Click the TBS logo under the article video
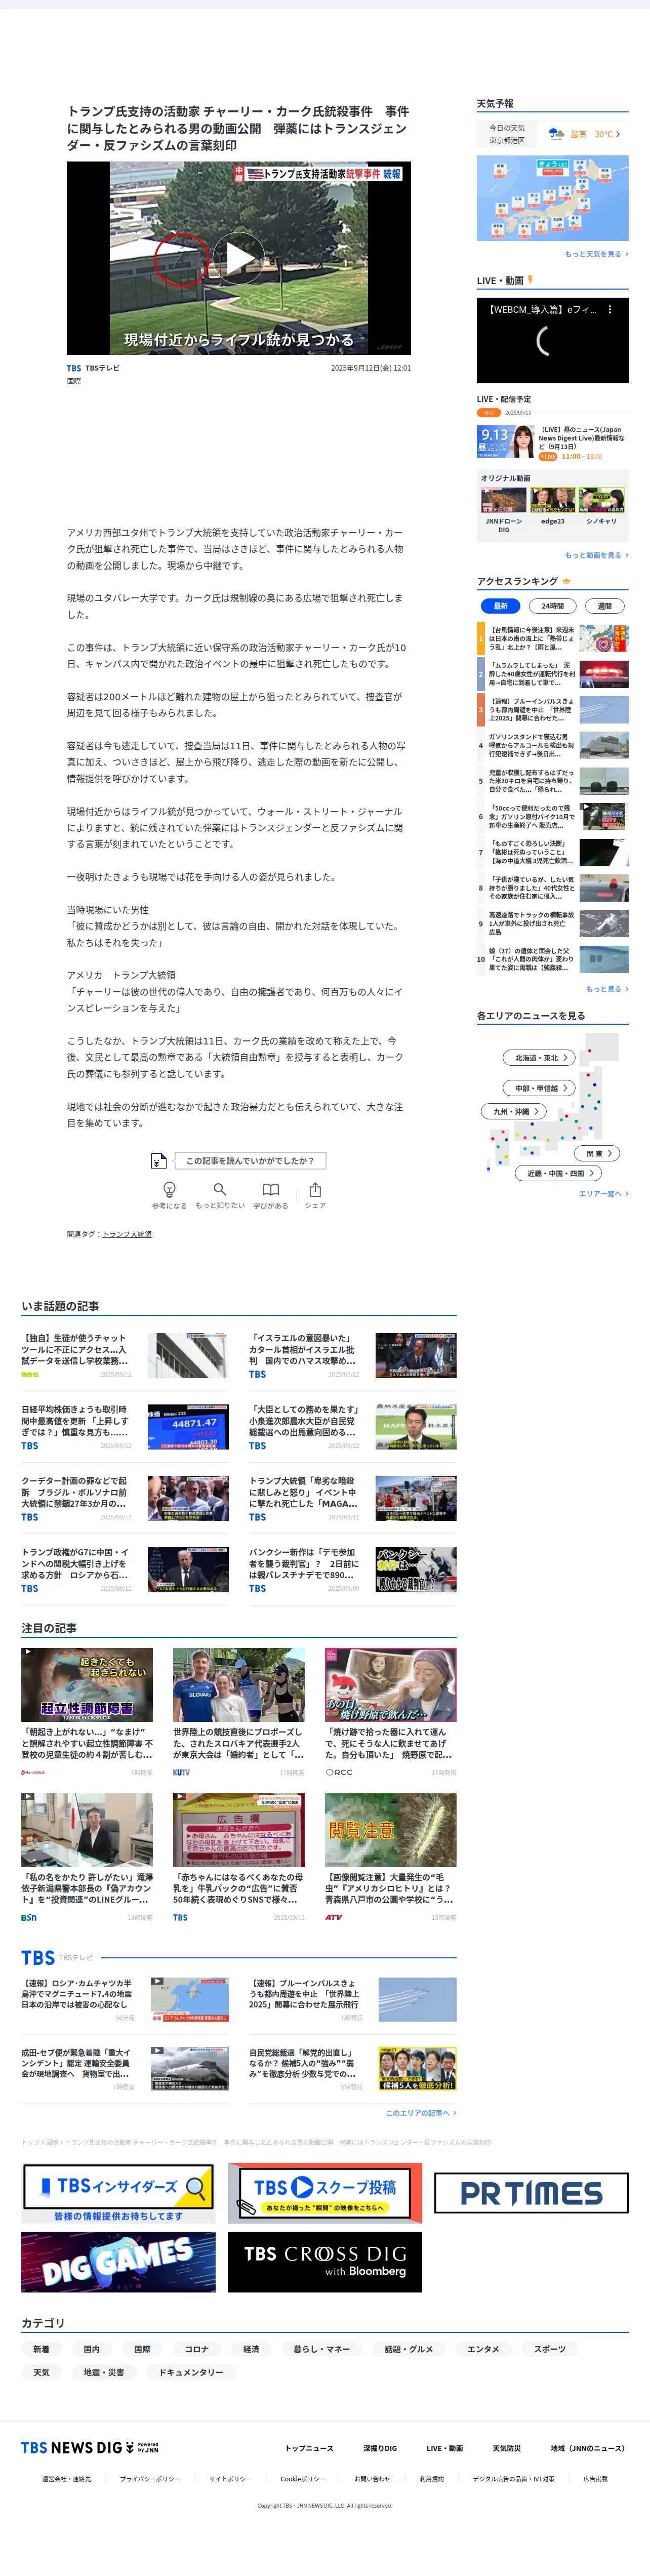The image size is (650, 2576). coord(74,368)
